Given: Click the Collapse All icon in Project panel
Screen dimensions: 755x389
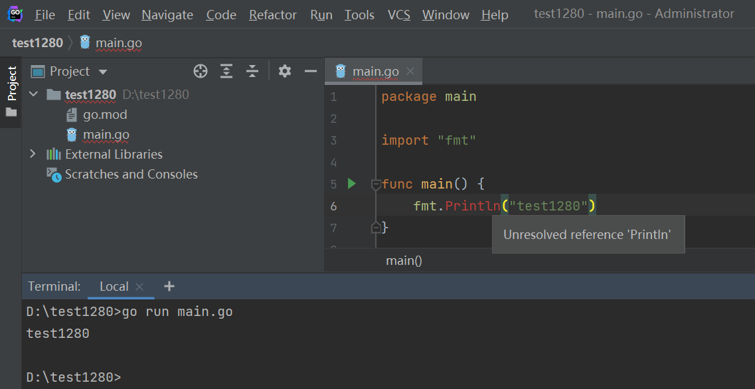Looking at the screenshot, I should 252,72.
